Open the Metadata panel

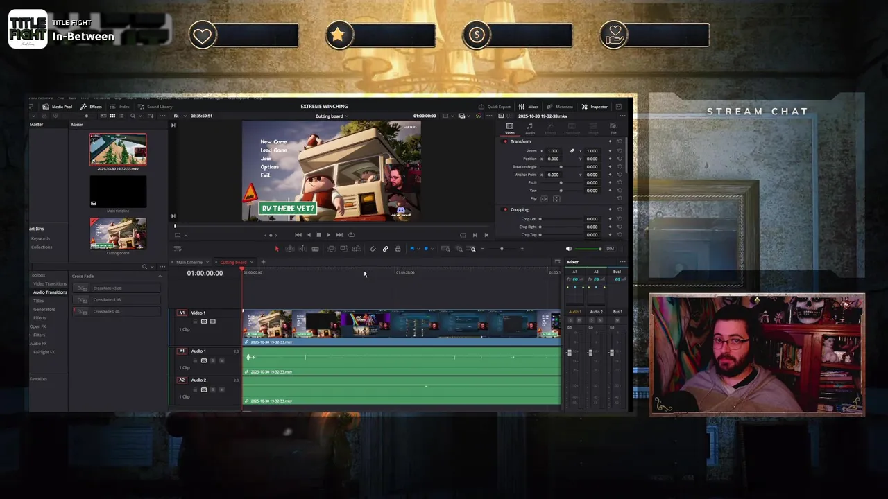pos(560,107)
